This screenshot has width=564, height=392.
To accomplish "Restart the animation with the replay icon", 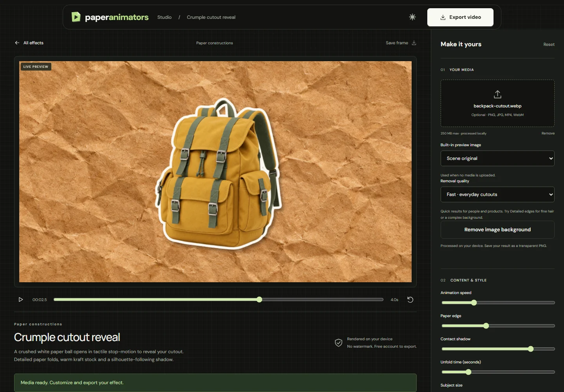I will coord(410,299).
